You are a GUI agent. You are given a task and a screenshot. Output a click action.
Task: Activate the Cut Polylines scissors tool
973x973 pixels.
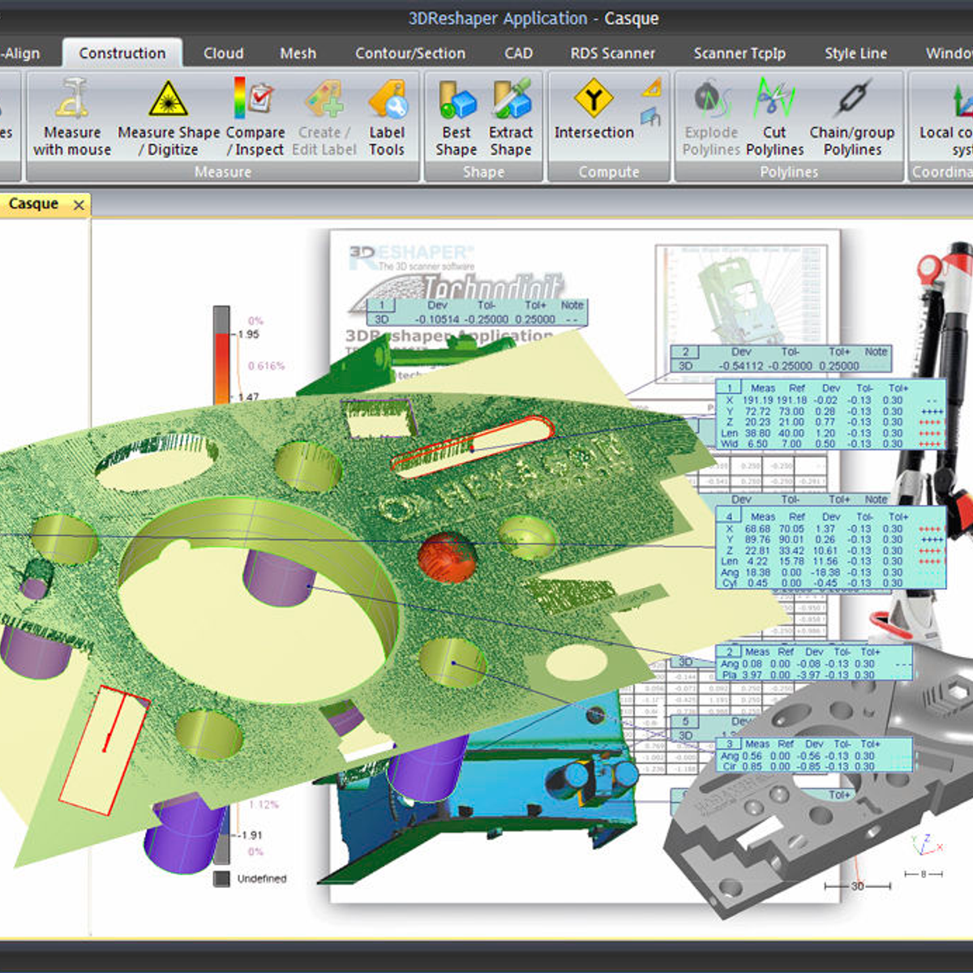(774, 118)
